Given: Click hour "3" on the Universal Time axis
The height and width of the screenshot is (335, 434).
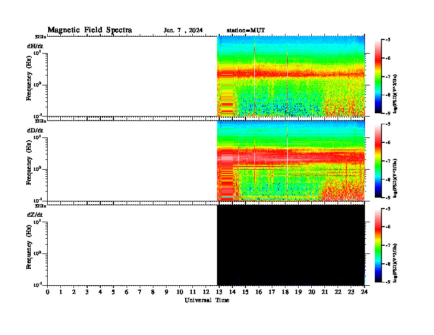Looking at the screenshot, I should [87, 292].
